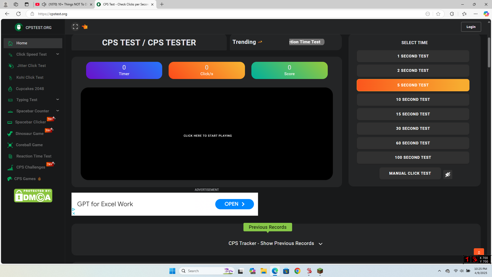Expand CPS Tracker previous records chevron
Screen dimensions: 492x277
(x=321, y=244)
